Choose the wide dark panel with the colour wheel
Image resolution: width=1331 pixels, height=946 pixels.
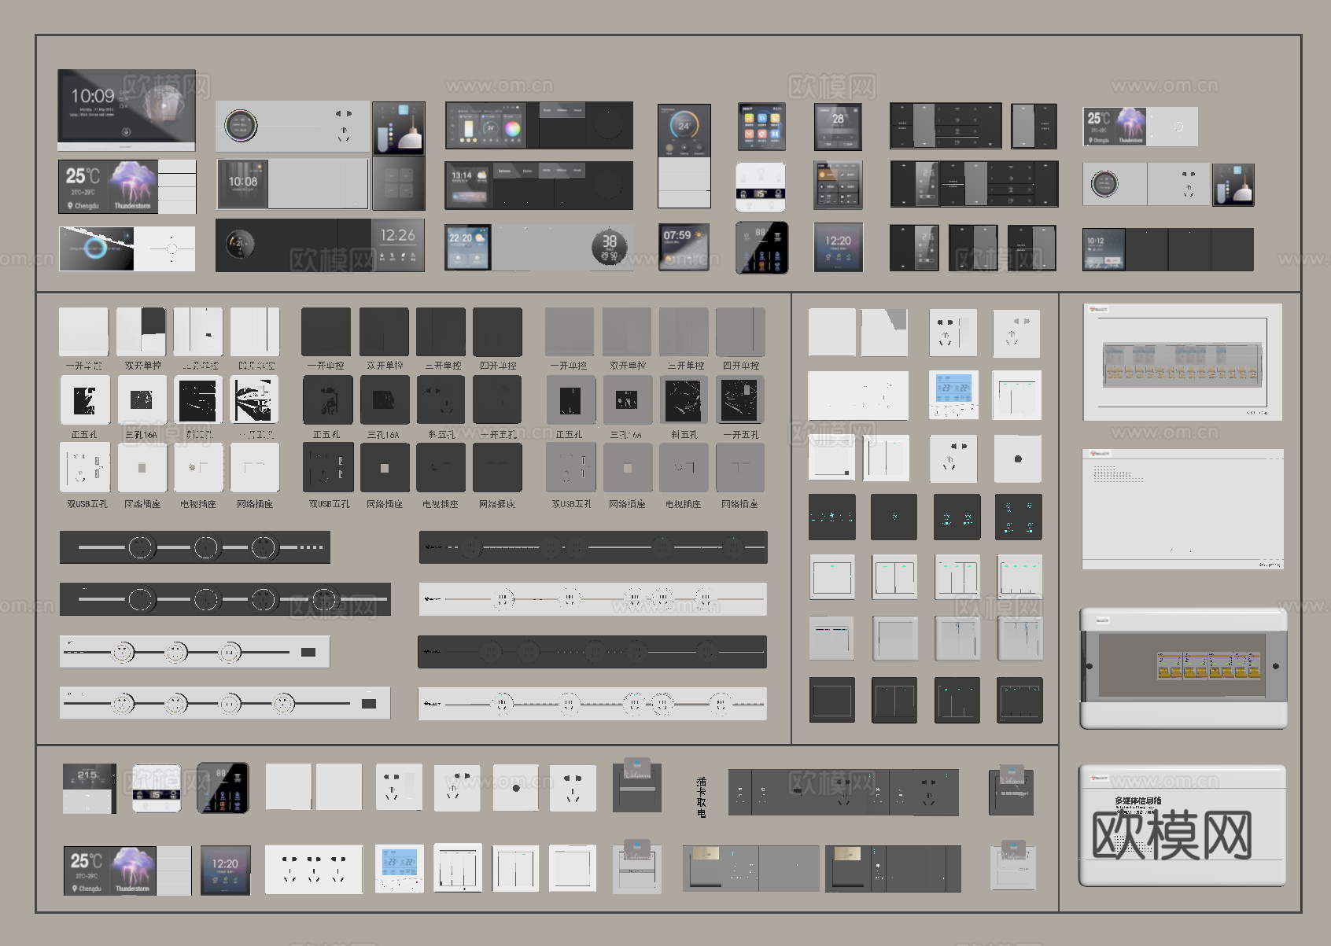[x=539, y=125]
